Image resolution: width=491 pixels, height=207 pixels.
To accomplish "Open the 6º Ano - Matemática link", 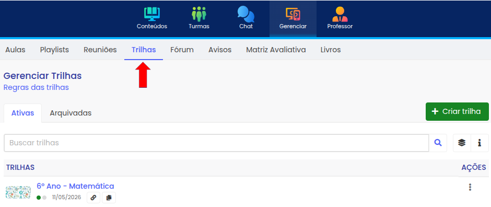I will point(75,186).
